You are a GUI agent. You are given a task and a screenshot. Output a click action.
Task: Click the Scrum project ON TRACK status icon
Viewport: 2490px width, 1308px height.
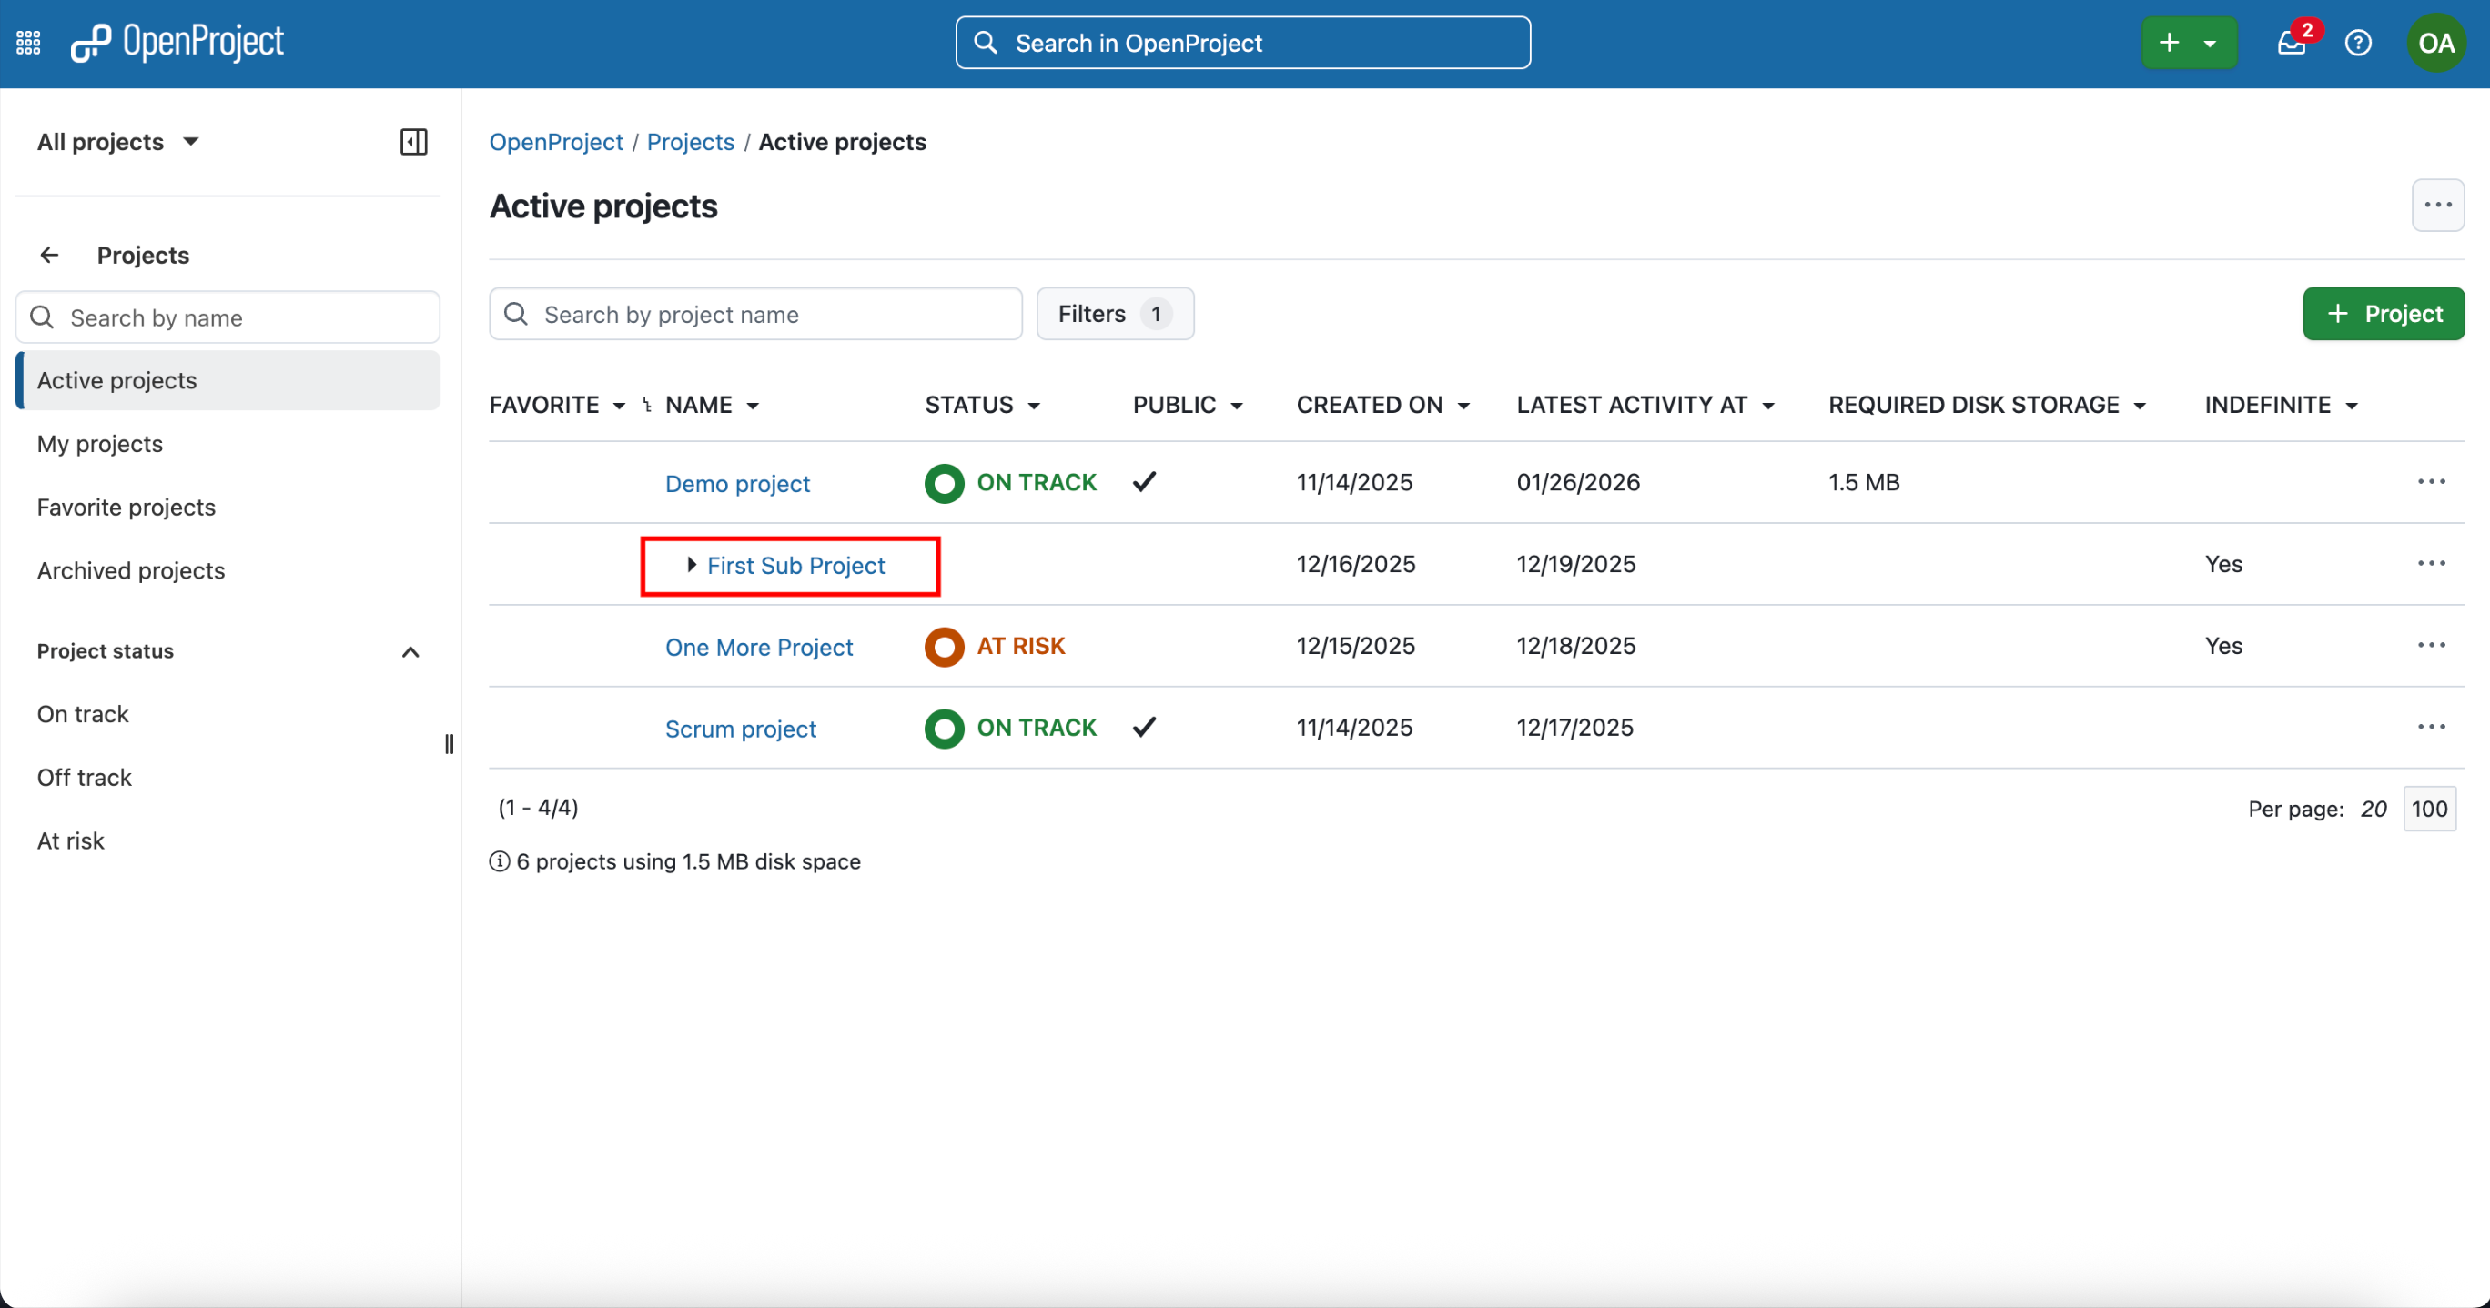click(x=945, y=729)
